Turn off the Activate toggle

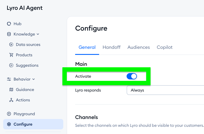(x=131, y=76)
